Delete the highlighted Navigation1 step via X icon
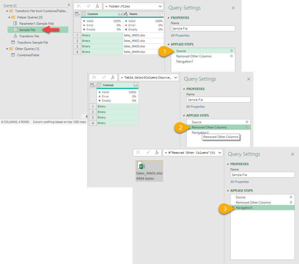The height and width of the screenshot is (264, 299). pyautogui.click(x=233, y=208)
